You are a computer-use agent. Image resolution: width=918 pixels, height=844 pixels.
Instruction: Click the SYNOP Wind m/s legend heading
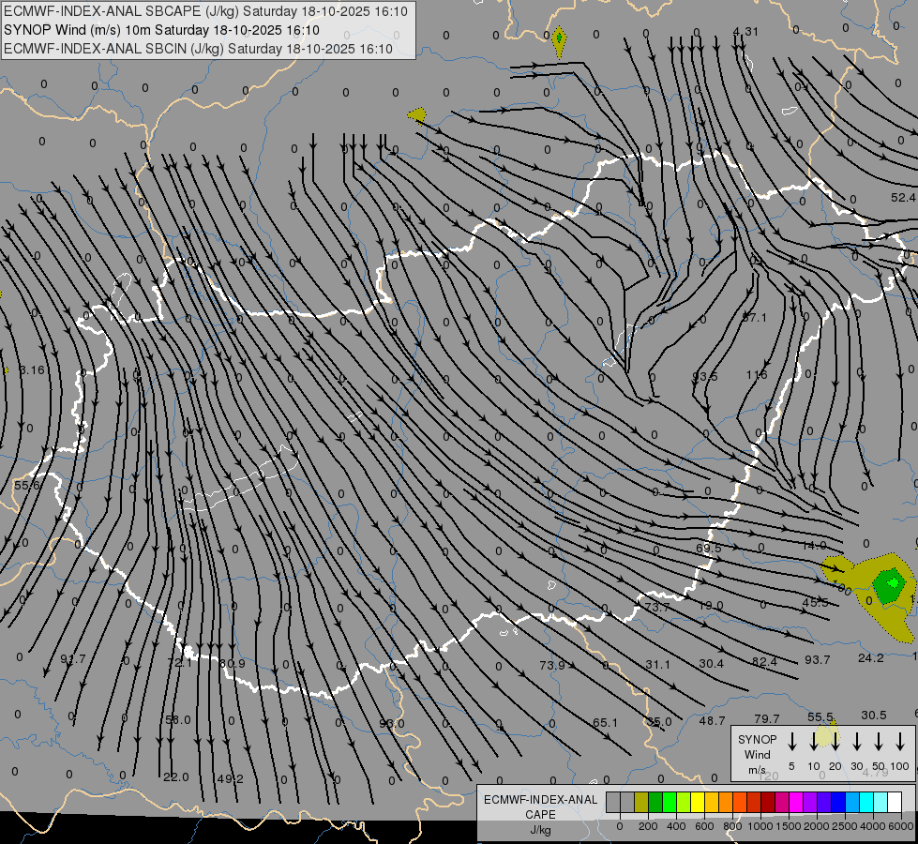point(757,754)
